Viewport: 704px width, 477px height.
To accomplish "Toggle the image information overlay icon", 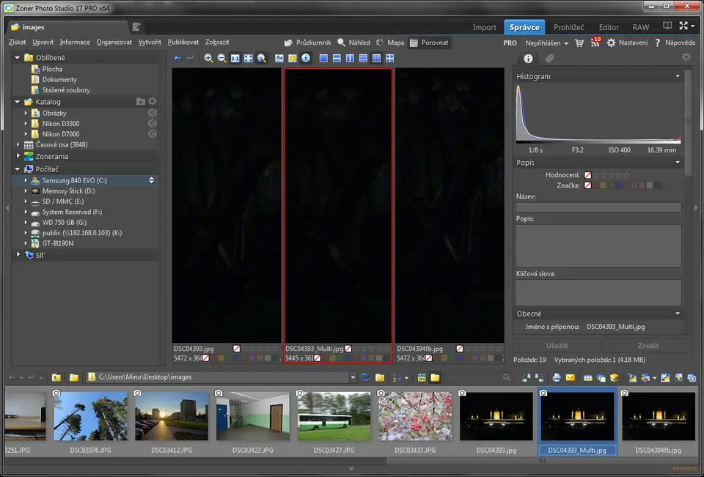I will (x=306, y=59).
